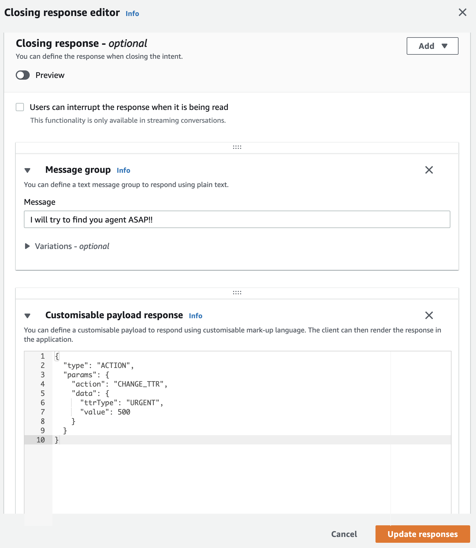Click the "ttrType": "URGENT" code line
This screenshot has height=548, width=476.
(121, 403)
